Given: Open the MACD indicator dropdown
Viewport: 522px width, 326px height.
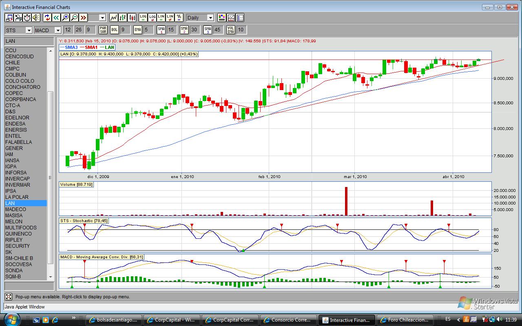Looking at the screenshot, I should (47, 30).
